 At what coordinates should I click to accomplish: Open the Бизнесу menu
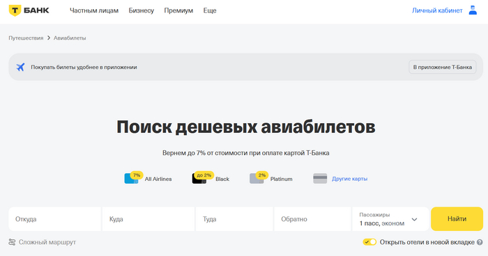coord(142,10)
